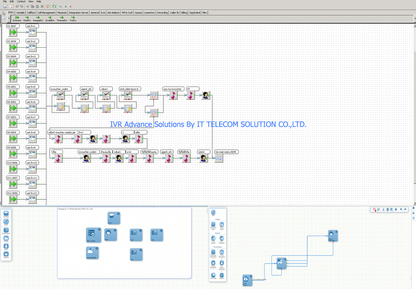The image size is (416, 290).
Task: Select the extension 101 block
Action: [136, 254]
